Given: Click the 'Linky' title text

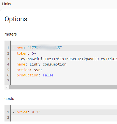Looking at the screenshot, I should pyautogui.click(x=6, y=4).
